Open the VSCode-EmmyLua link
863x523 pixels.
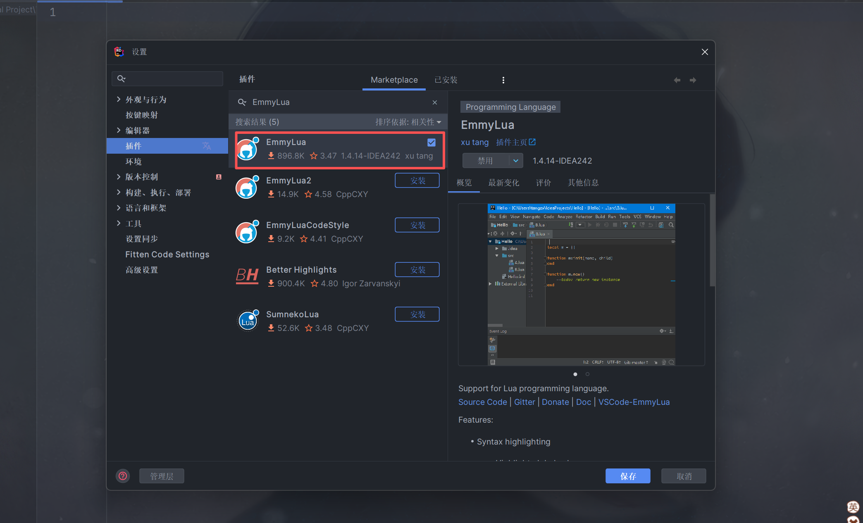(x=634, y=402)
